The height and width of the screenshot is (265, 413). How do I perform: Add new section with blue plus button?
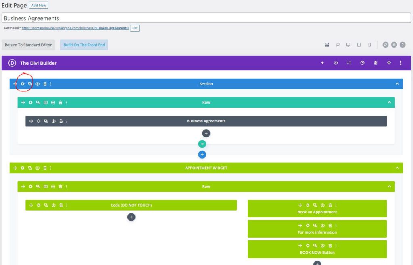pyautogui.click(x=202, y=155)
